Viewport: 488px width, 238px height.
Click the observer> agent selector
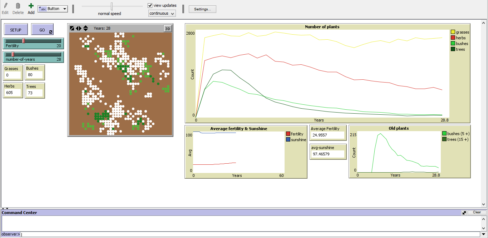click(x=10, y=234)
